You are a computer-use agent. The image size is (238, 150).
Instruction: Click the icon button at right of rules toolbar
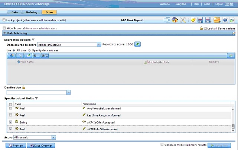[x=231, y=55]
